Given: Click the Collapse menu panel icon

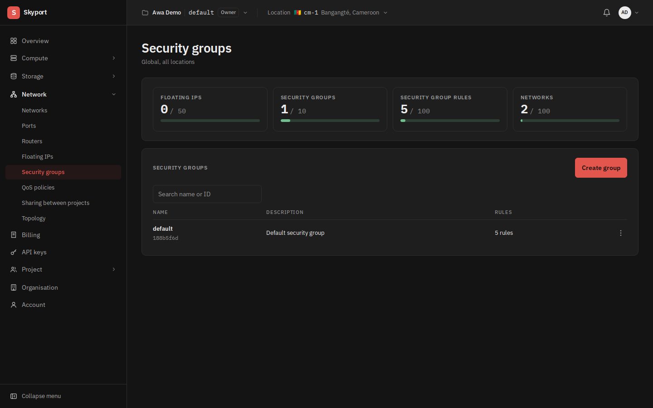Looking at the screenshot, I should tap(14, 396).
